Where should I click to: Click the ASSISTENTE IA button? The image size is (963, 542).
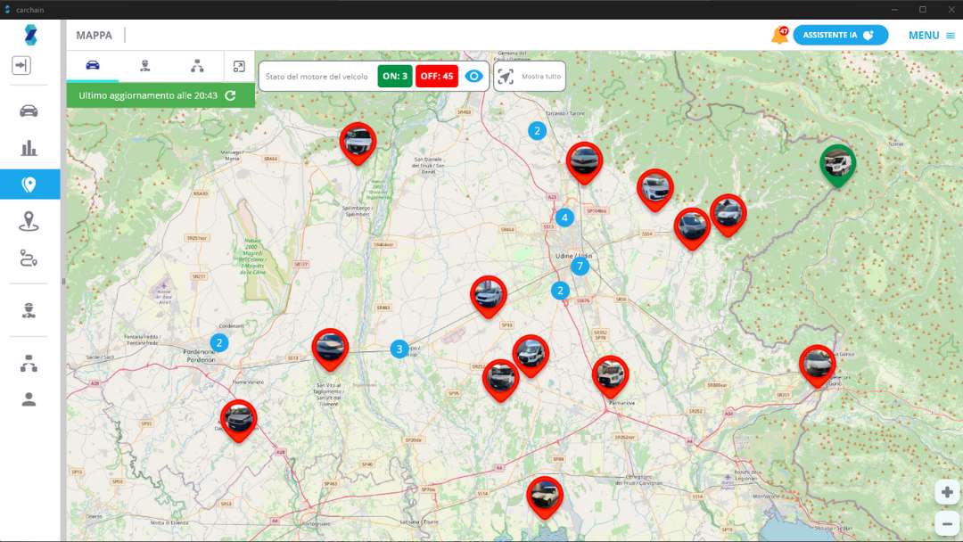coord(839,35)
